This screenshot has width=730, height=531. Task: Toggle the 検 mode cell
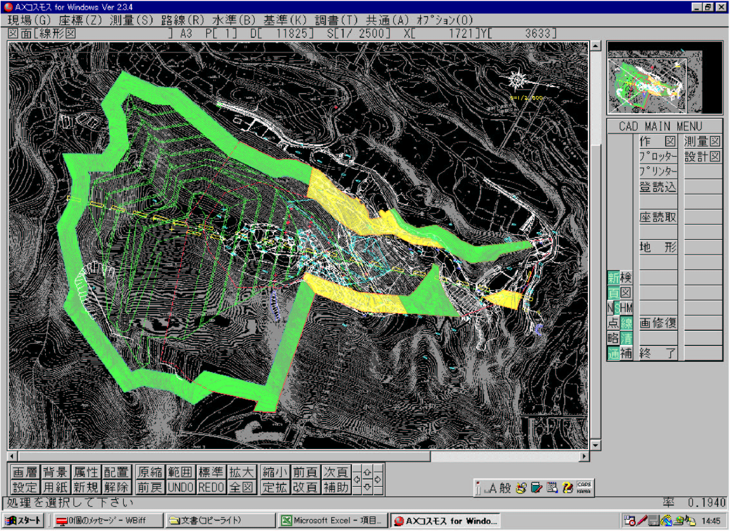(x=626, y=278)
